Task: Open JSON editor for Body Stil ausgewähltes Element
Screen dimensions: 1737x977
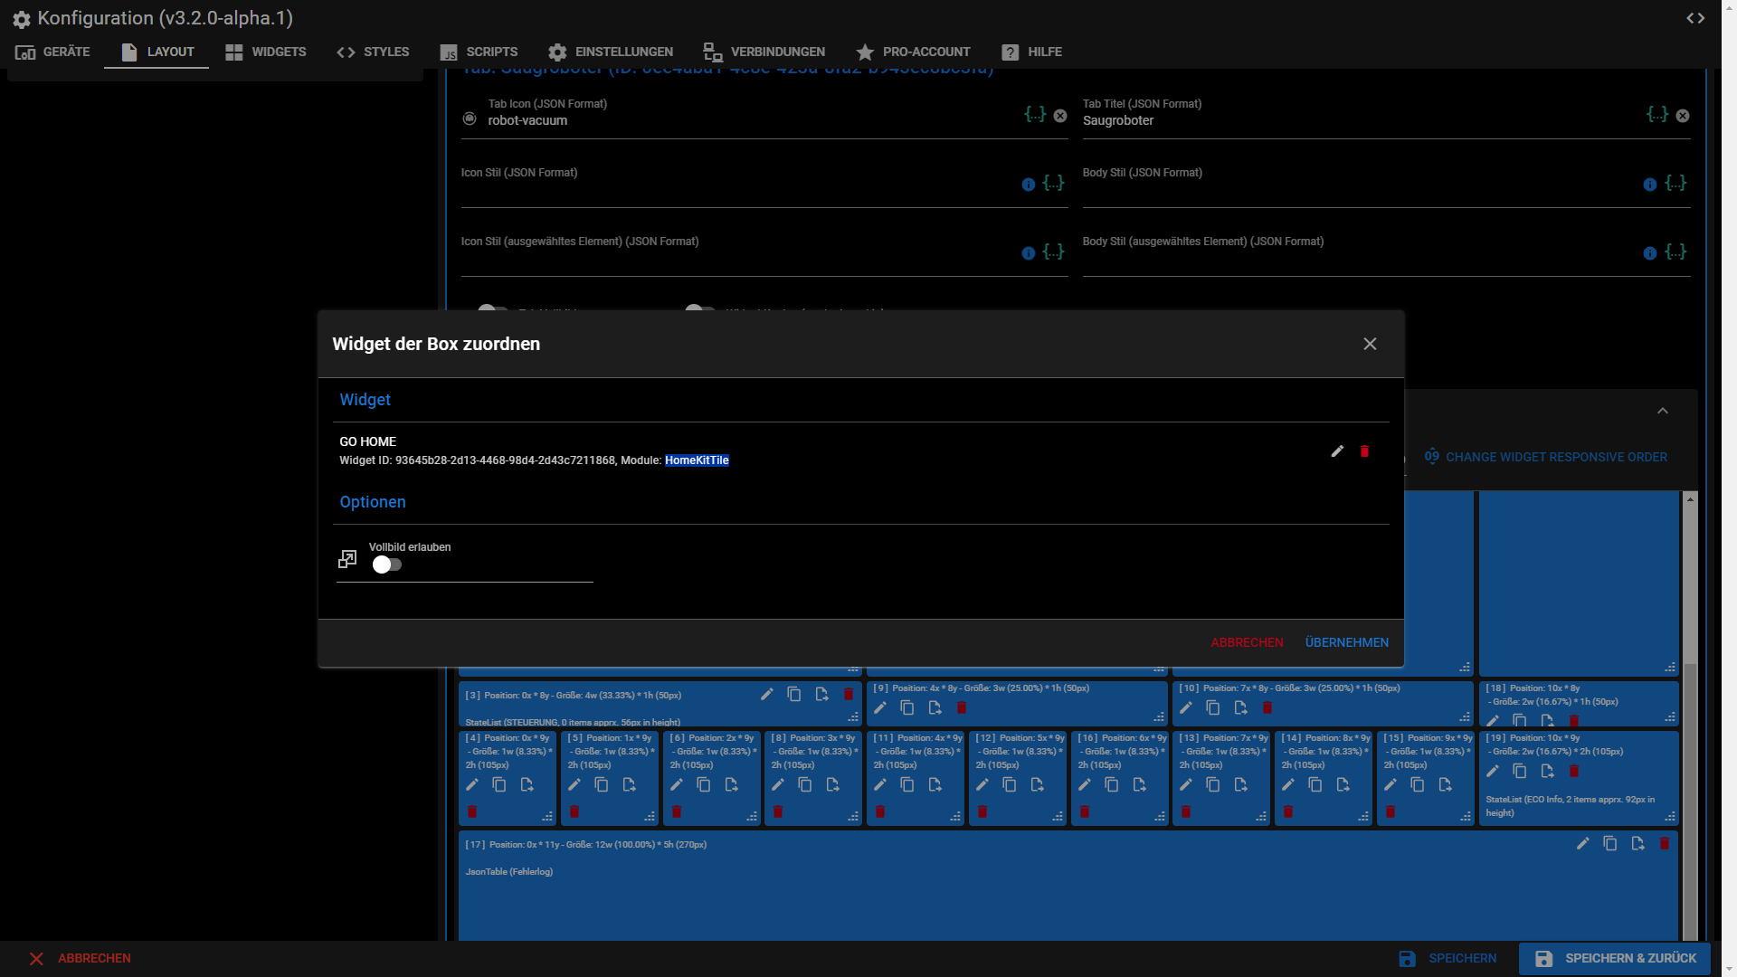Action: 1675,252
